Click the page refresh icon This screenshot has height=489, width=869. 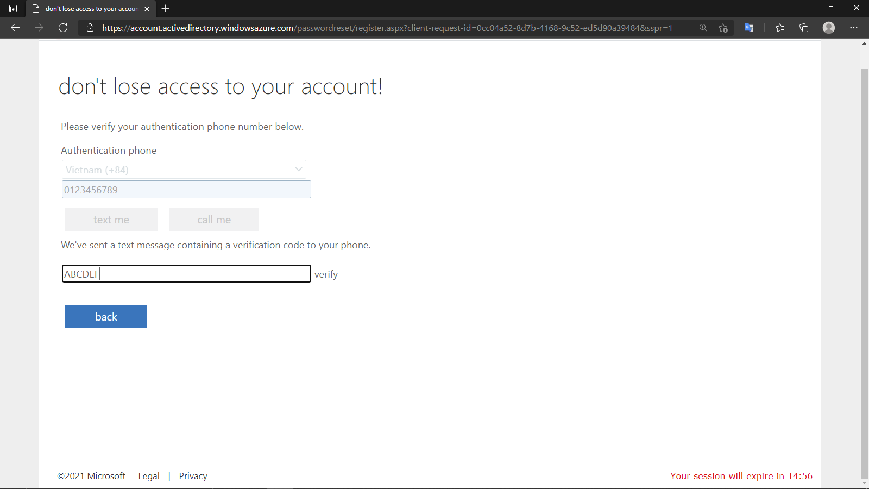63,28
